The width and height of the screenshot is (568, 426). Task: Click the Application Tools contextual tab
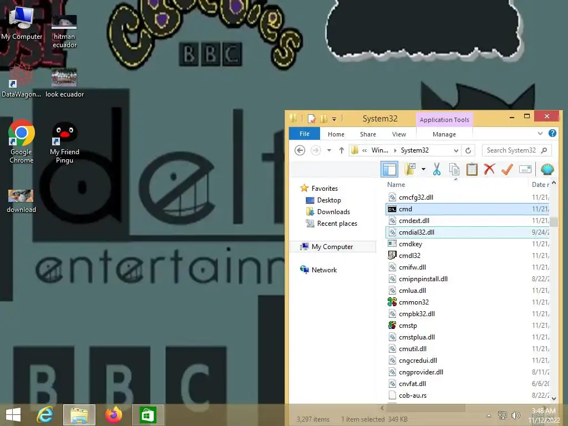(x=444, y=120)
